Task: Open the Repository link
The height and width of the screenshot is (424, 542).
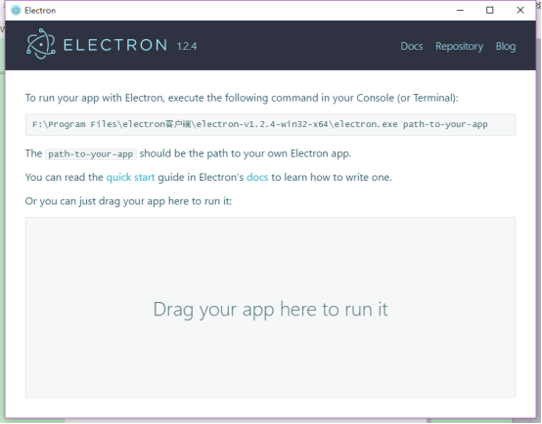Action: click(459, 46)
